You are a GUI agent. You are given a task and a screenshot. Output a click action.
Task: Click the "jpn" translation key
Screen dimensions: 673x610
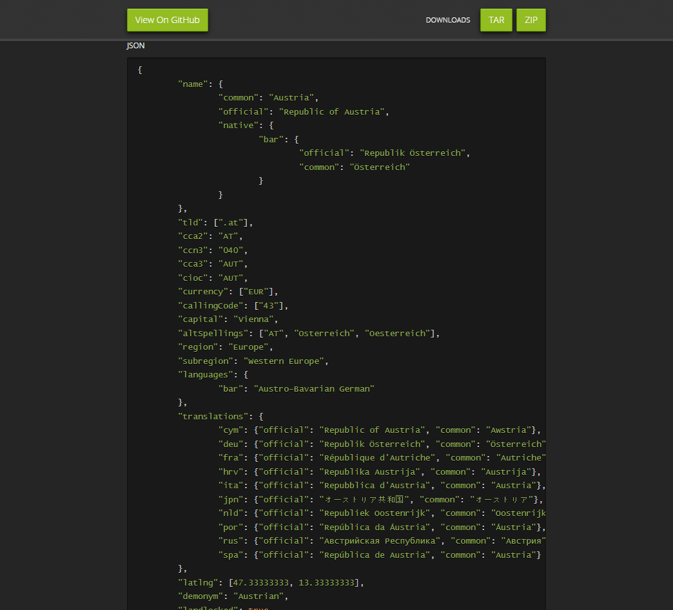(231, 499)
